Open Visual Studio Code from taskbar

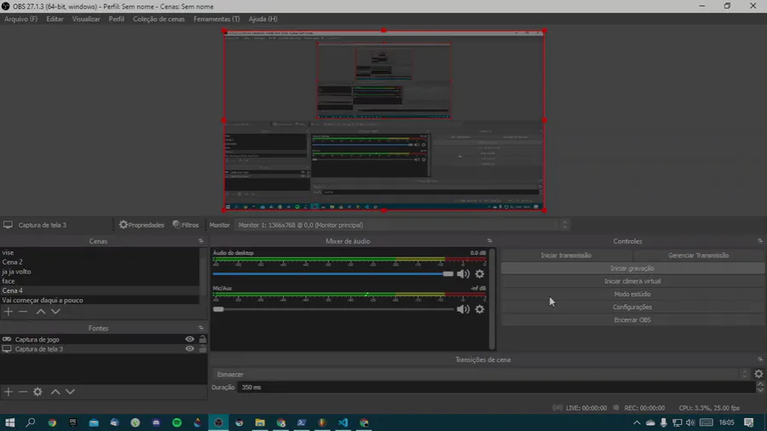click(x=343, y=422)
